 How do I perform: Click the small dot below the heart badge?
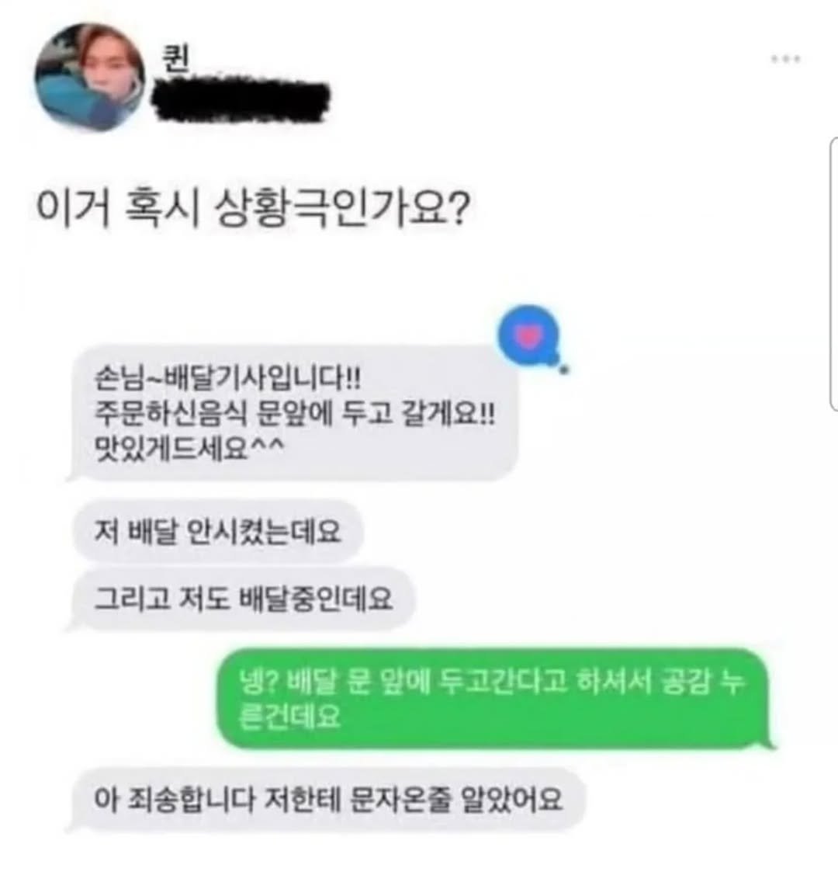click(x=564, y=370)
